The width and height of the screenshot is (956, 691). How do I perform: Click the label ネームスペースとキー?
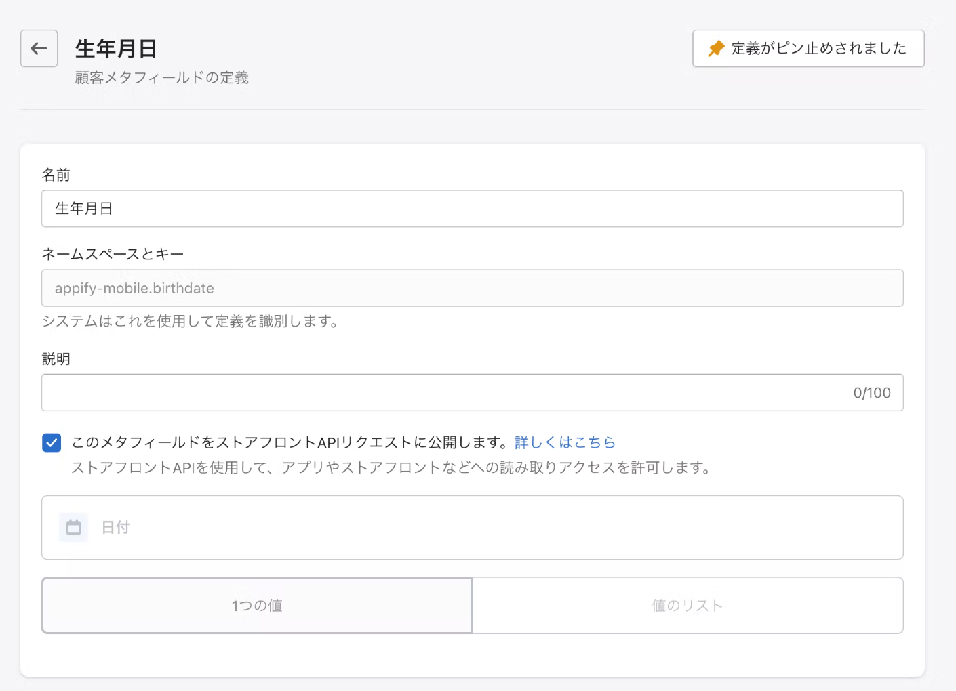[x=113, y=254]
